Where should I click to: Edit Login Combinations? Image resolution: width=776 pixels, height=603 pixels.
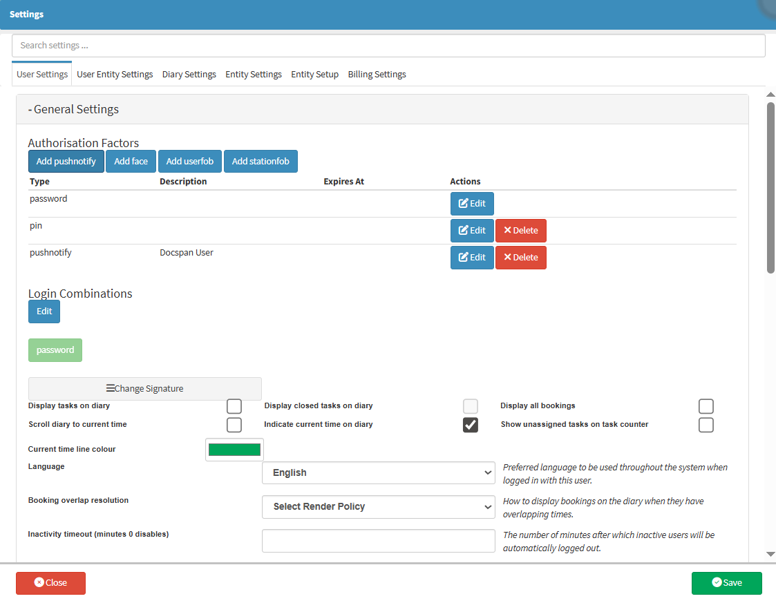(44, 312)
